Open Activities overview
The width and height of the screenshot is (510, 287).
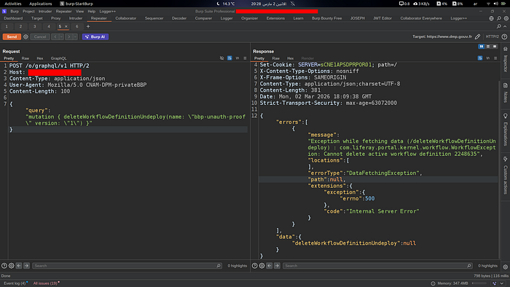[x=13, y=4]
